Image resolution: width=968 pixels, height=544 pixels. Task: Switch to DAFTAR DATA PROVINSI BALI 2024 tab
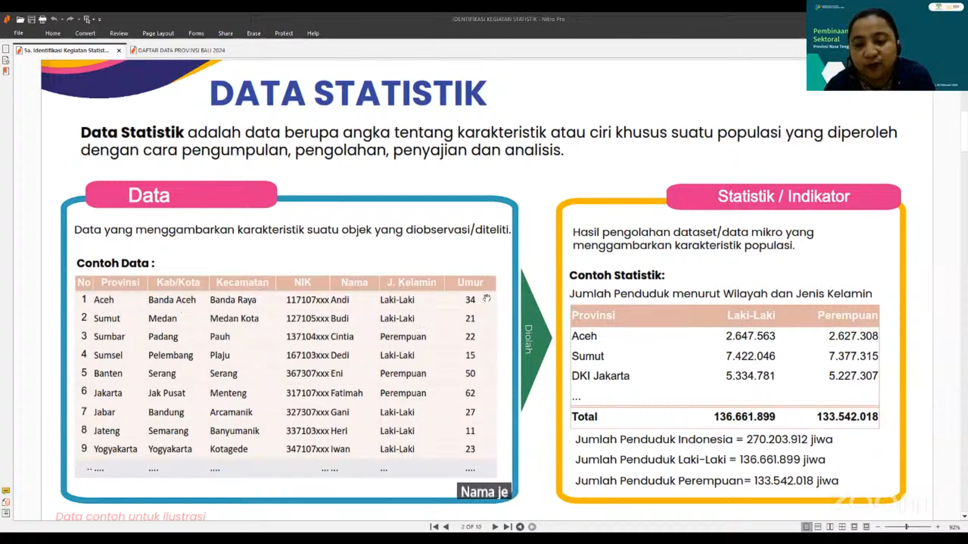(x=181, y=50)
